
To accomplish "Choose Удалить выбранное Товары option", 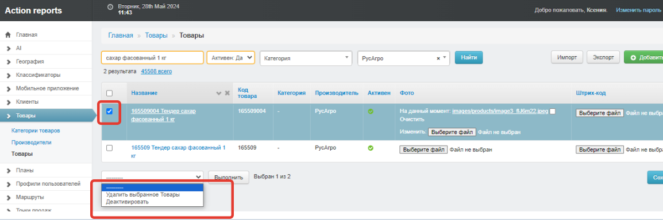I will click(152, 195).
